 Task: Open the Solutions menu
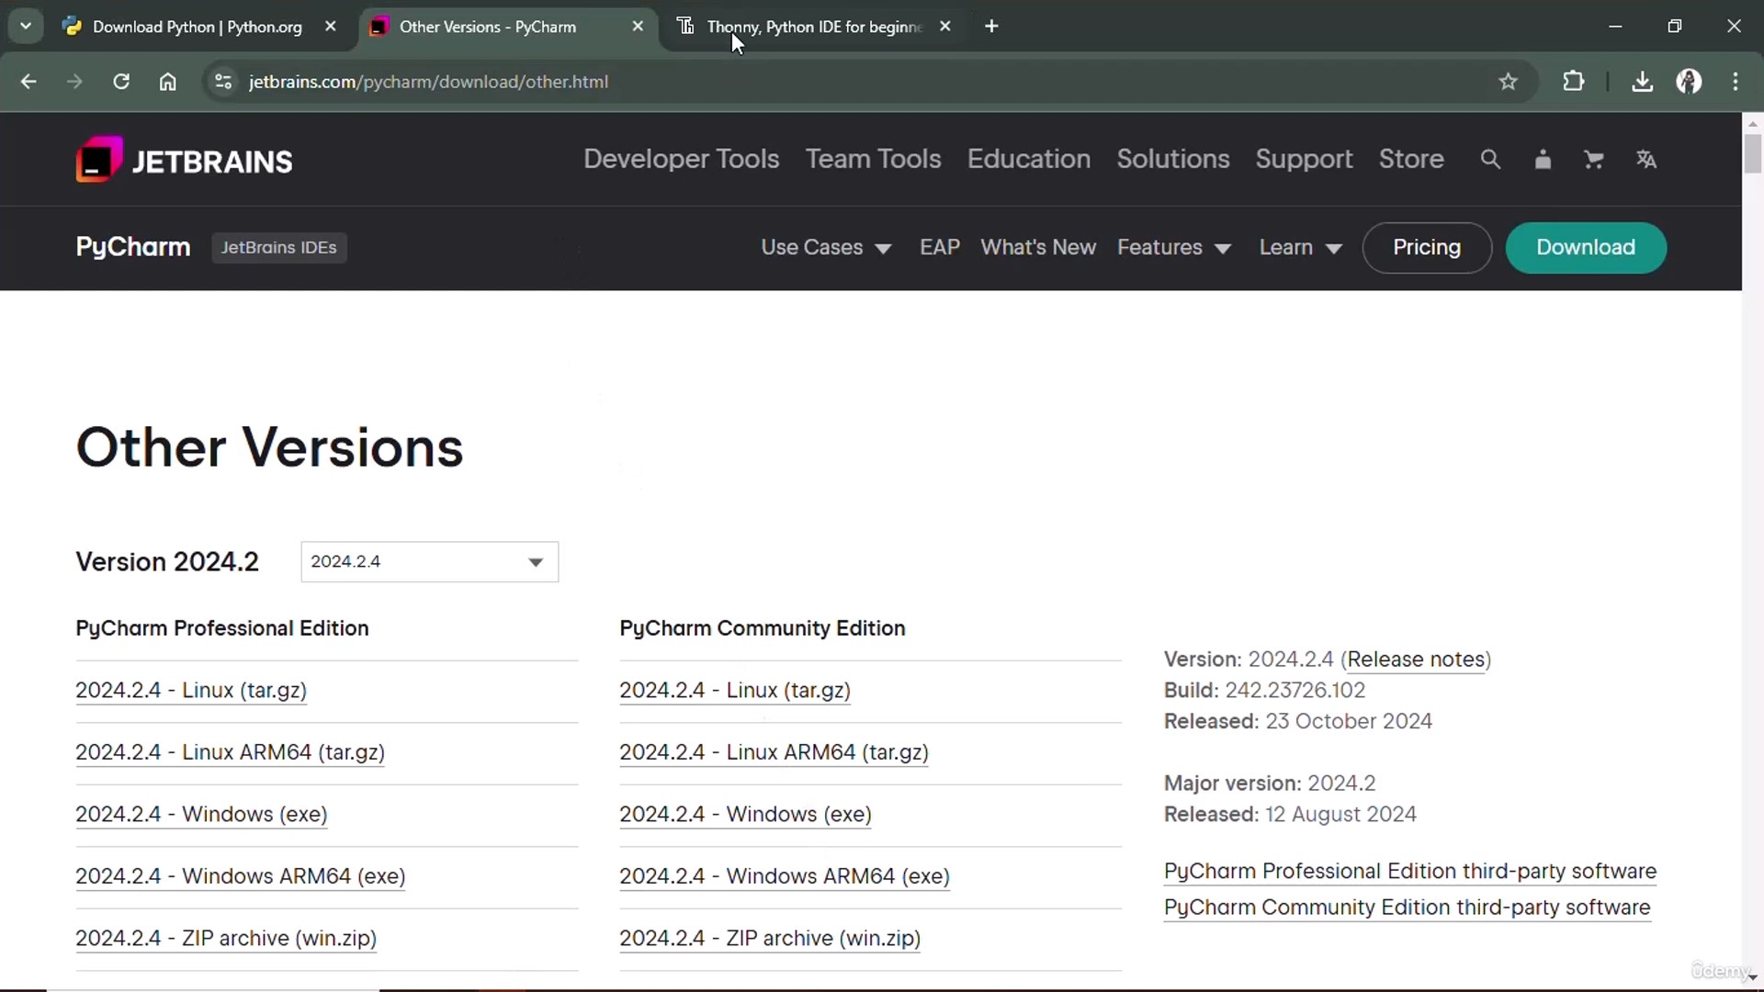pos(1172,159)
